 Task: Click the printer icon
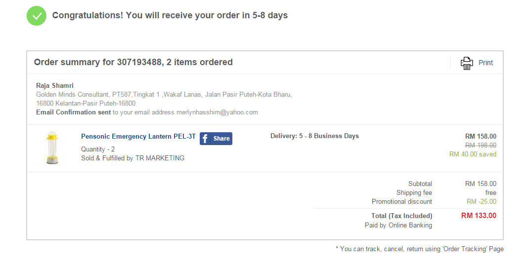[467, 63]
